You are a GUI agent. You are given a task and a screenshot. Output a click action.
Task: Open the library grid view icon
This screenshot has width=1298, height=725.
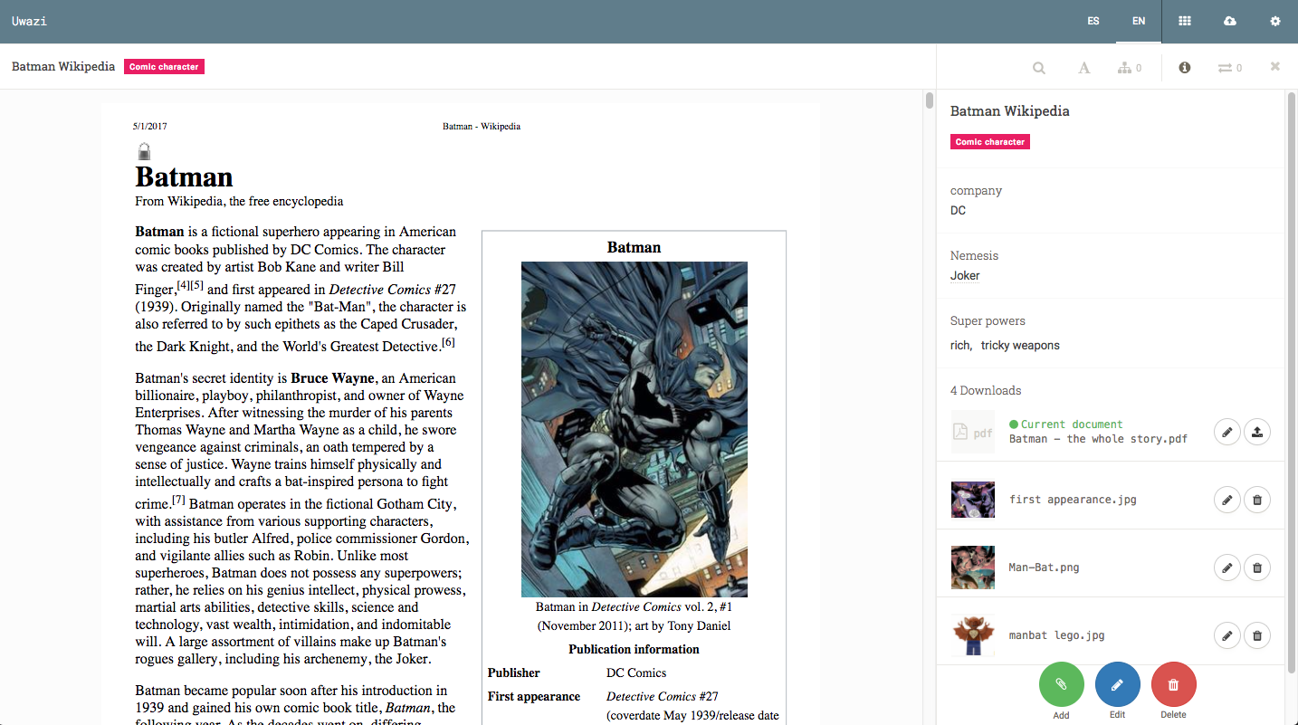1184,21
